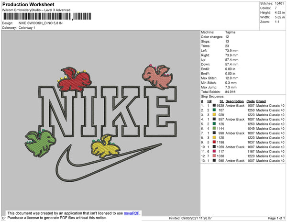The height and width of the screenshot is (222, 287).
Task: Click 'Madeira Classic 40' in stop row 13
Action: point(270,160)
